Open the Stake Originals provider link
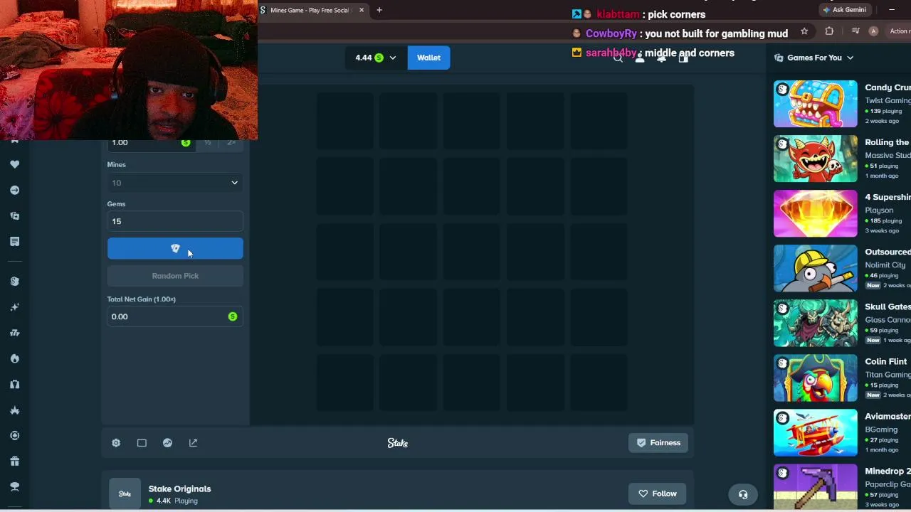The width and height of the screenshot is (911, 512). (179, 489)
